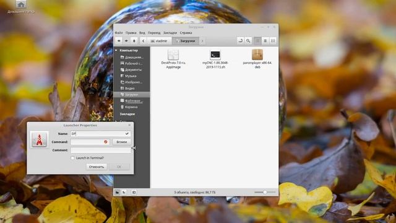Click the Загрузки path bar button

186,41
